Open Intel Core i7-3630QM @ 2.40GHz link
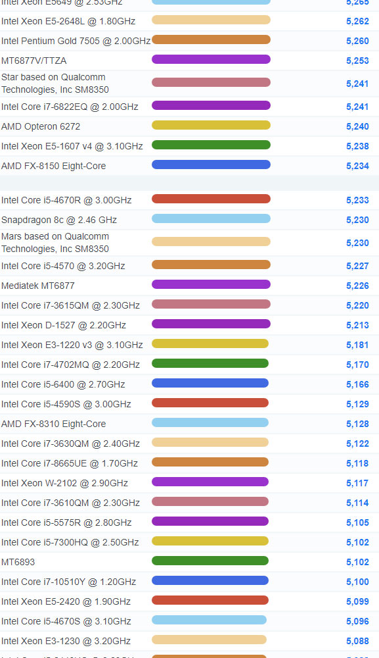Image resolution: width=379 pixels, height=658 pixels. coord(70,443)
